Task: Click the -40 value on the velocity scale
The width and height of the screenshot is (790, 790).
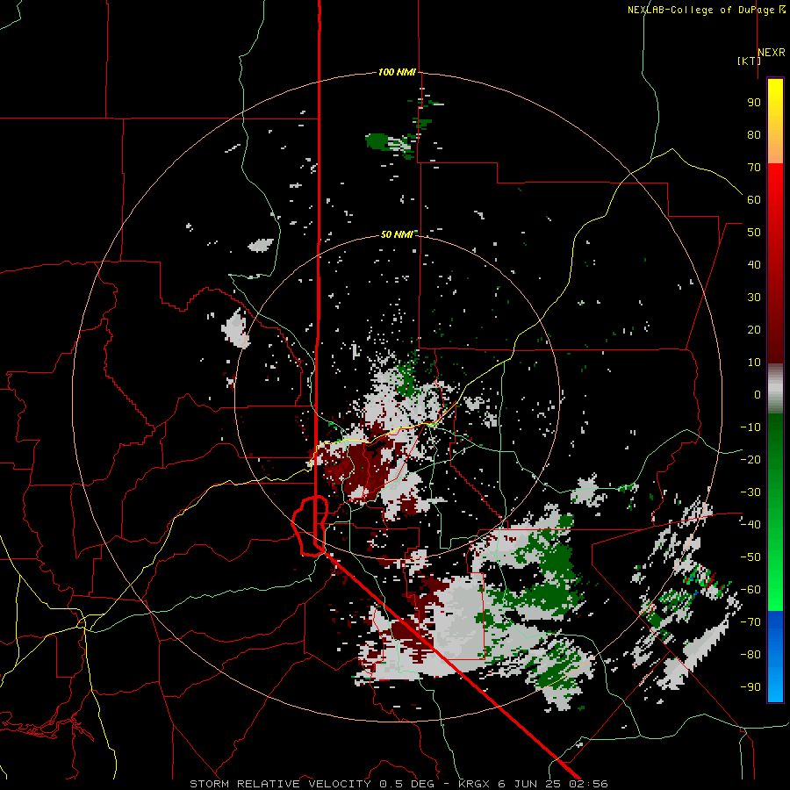Action: (x=750, y=525)
